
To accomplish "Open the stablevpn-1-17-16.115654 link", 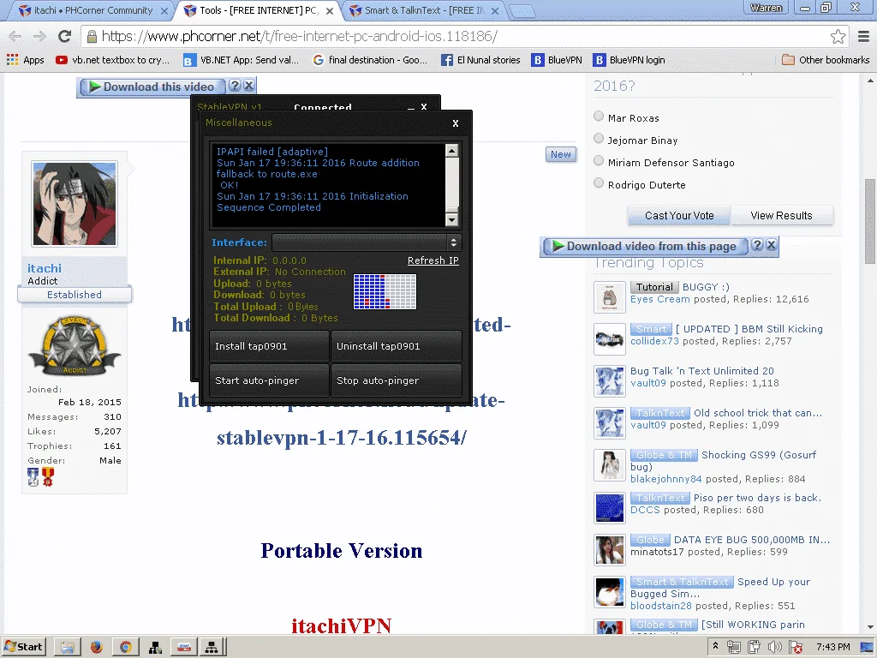I will tap(341, 438).
